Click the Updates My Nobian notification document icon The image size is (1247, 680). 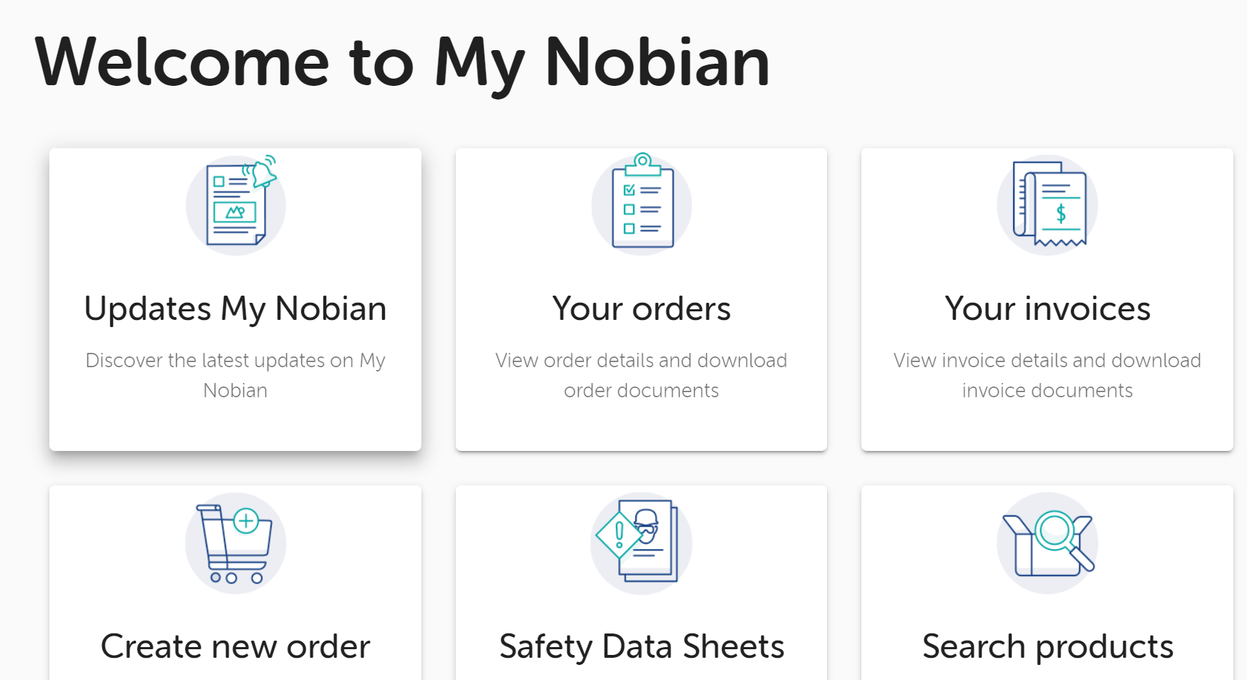(x=236, y=205)
